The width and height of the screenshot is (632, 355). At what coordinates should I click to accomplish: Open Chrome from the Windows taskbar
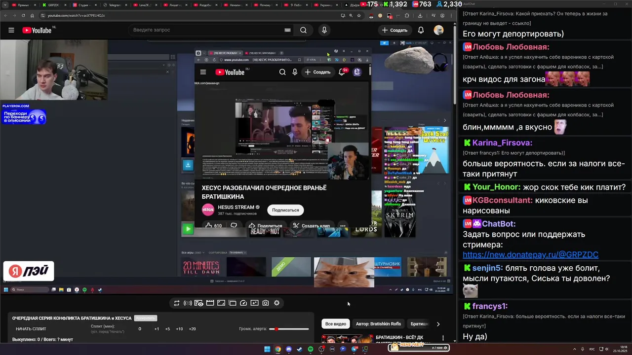click(x=278, y=349)
